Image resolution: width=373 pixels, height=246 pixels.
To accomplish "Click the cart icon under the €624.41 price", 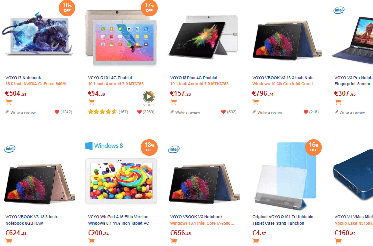I will [9, 241].
